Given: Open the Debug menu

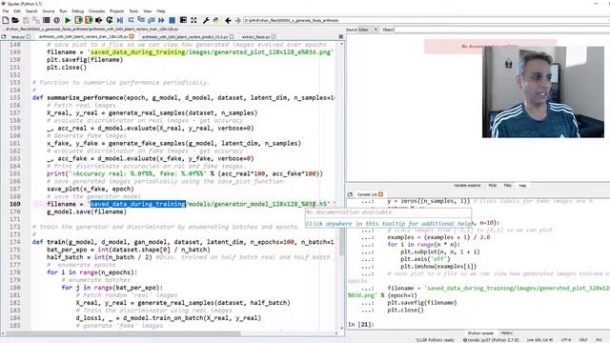Looking at the screenshot, I should (x=78, y=11).
